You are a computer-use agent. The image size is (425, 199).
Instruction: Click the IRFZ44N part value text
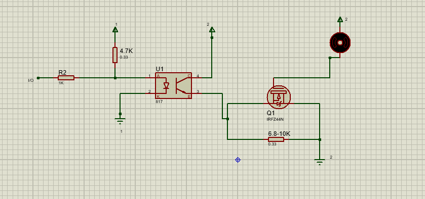275,119
